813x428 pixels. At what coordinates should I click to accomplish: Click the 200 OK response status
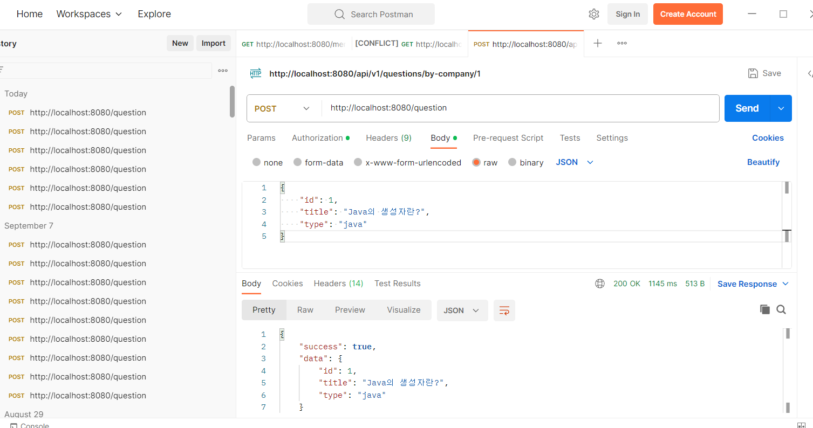pyautogui.click(x=627, y=284)
